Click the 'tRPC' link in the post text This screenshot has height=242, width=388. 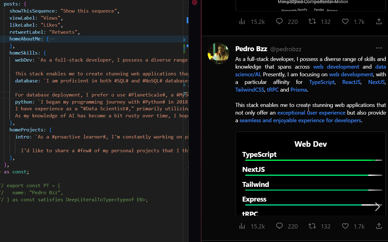click(273, 90)
